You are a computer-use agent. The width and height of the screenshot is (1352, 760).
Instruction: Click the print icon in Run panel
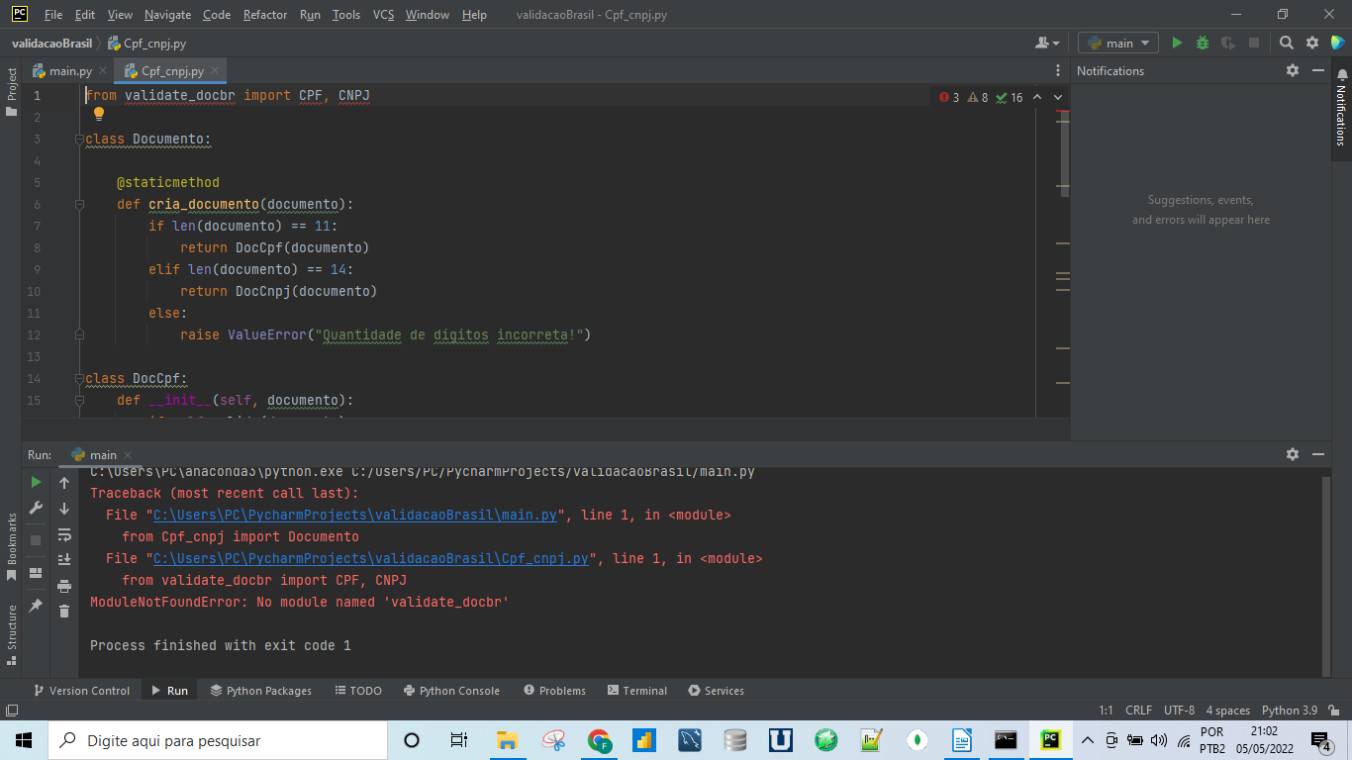[64, 585]
